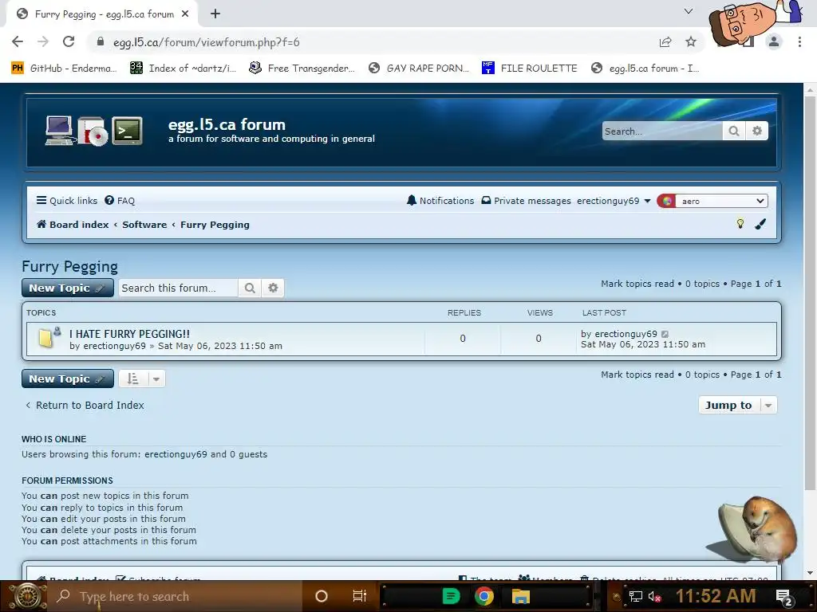Click the page vertical scrollbar

[x=810, y=292]
